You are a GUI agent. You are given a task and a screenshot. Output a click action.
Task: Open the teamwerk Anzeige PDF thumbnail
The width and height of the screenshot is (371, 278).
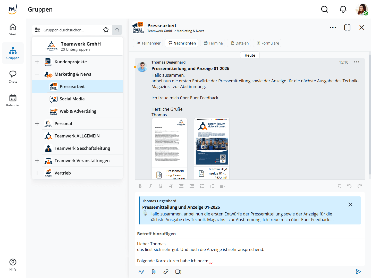pyautogui.click(x=212, y=142)
